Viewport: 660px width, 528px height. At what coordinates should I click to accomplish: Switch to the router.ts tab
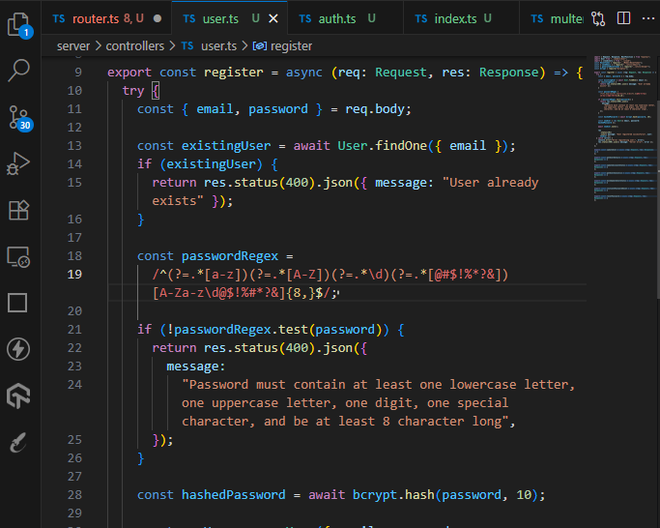coord(106,18)
